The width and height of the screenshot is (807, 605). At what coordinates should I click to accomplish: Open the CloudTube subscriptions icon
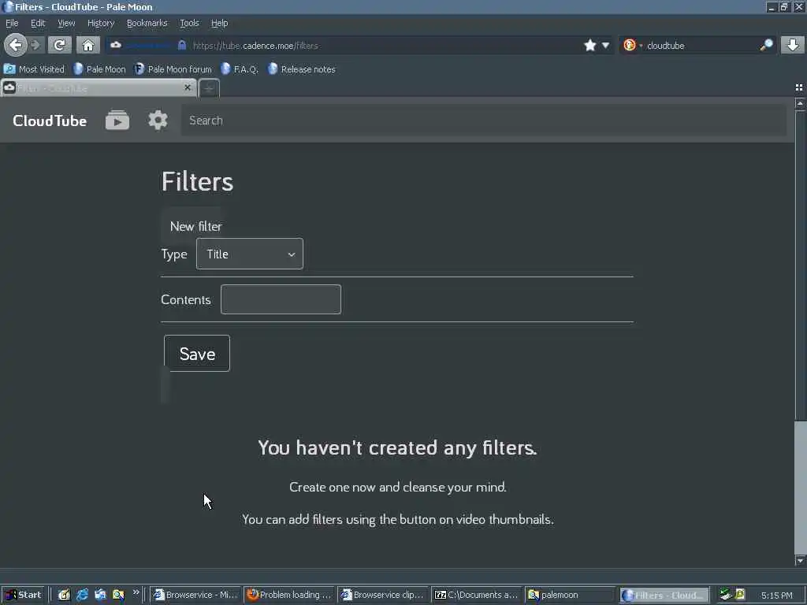click(117, 121)
